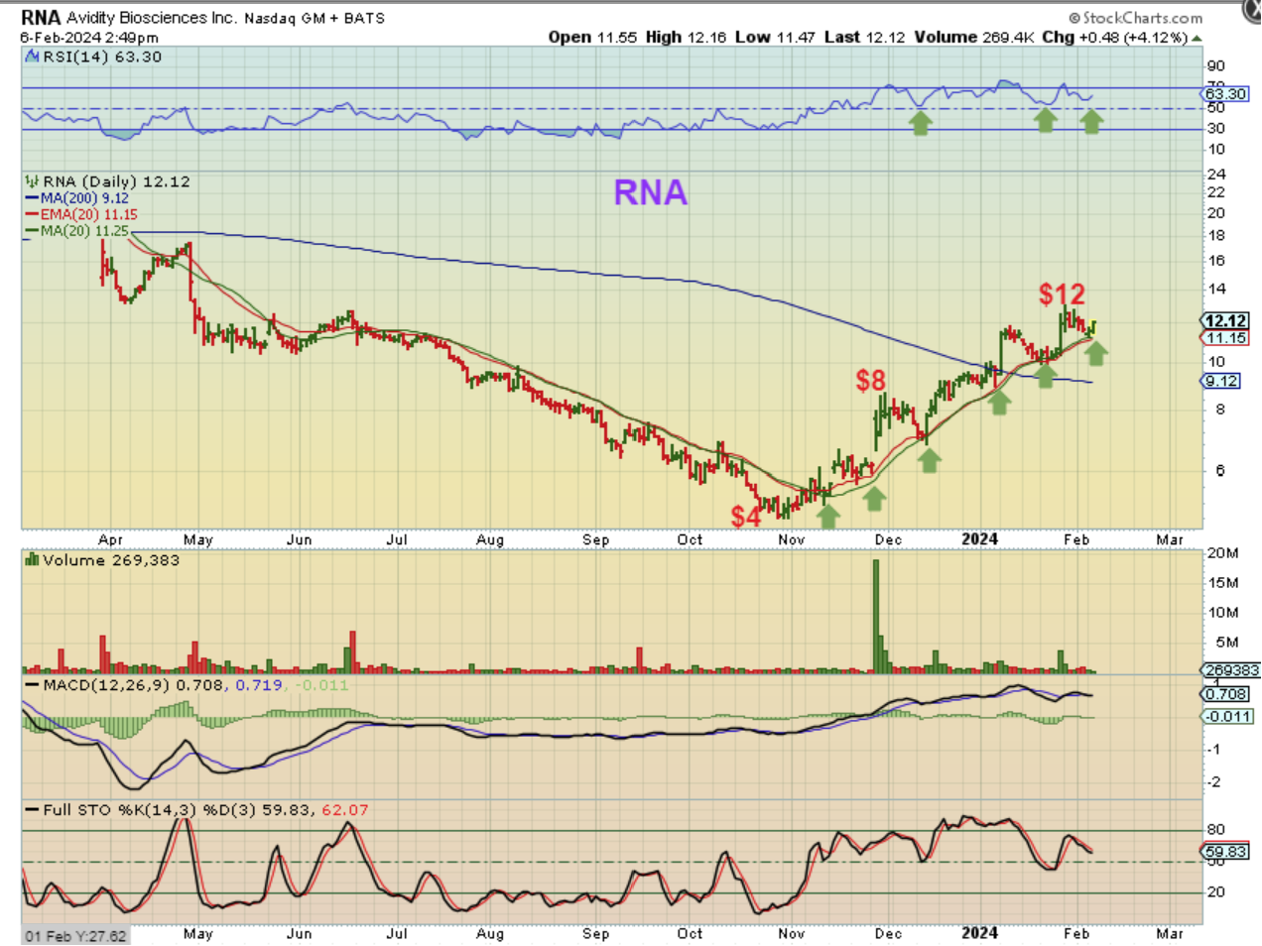Click the StockCharts.com copyright text
The image size is (1262, 946).
click(1136, 18)
